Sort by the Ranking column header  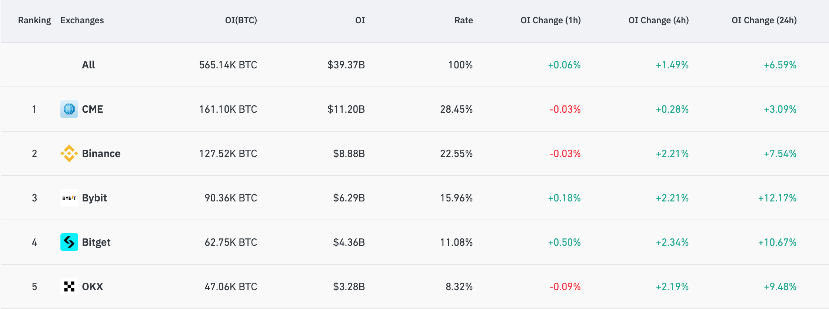tap(34, 20)
